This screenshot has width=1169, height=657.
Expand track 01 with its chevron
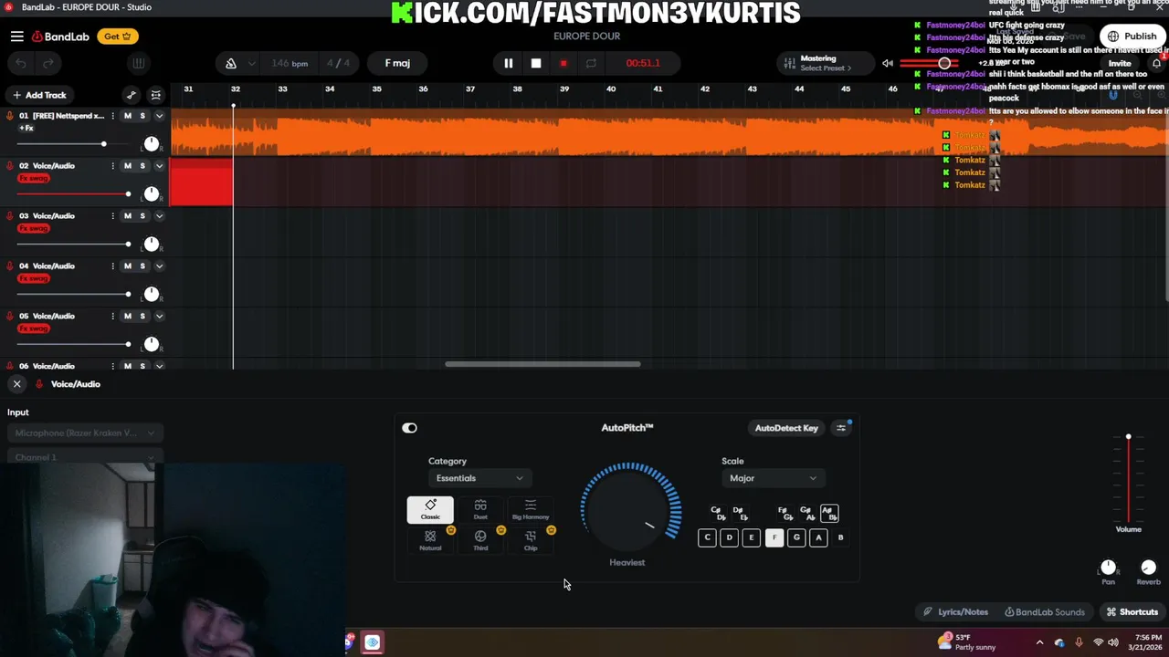point(159,116)
